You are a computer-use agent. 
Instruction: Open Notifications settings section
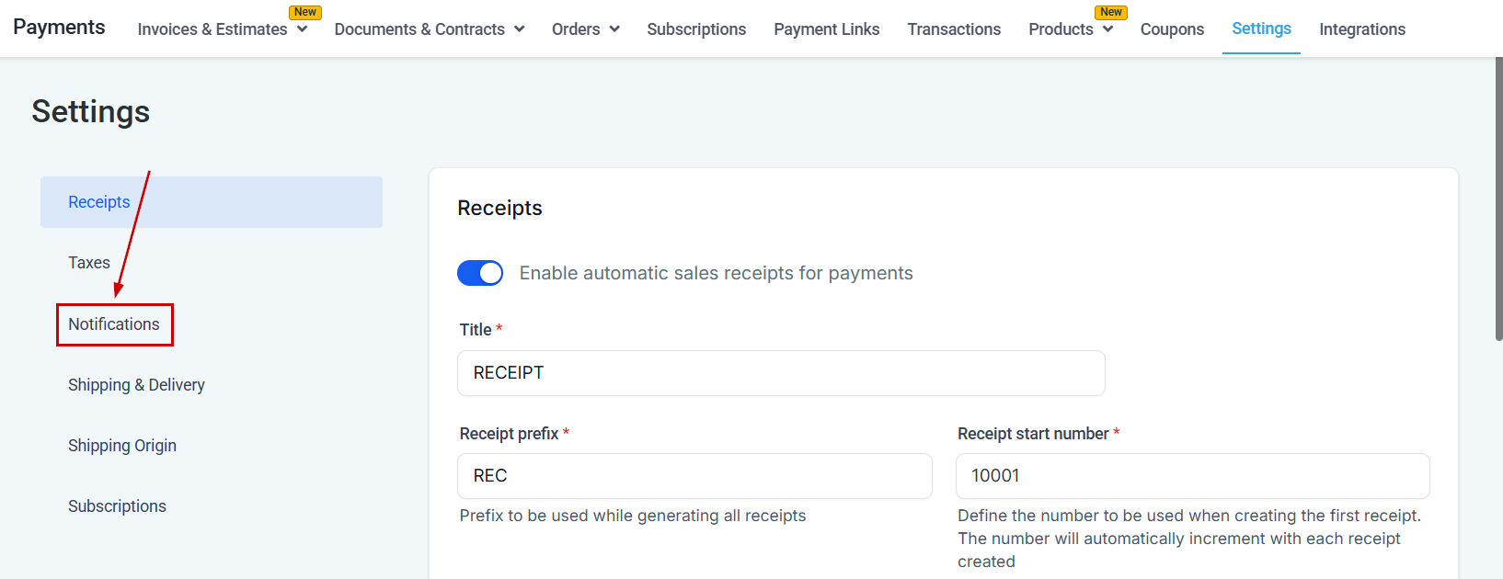pyautogui.click(x=114, y=324)
